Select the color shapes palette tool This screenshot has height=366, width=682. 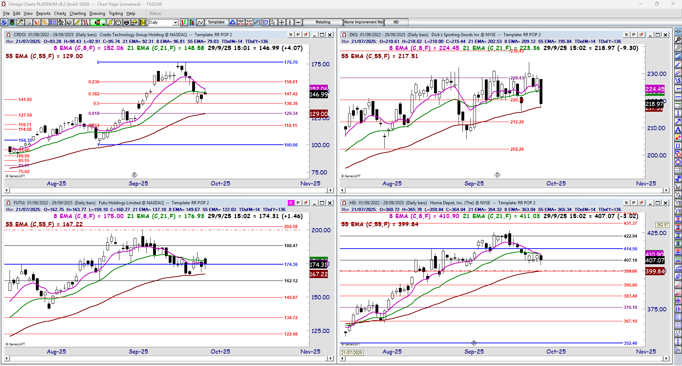coord(678,138)
